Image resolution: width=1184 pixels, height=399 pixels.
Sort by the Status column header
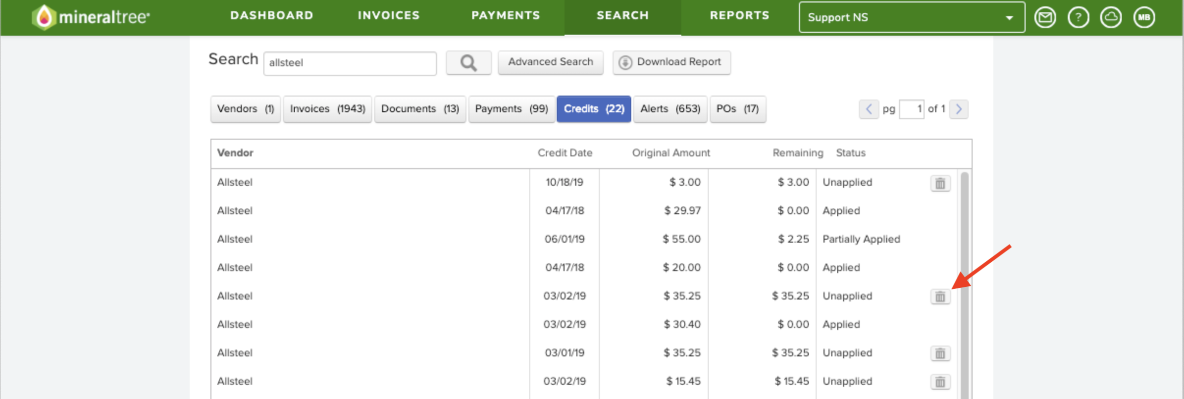click(850, 153)
